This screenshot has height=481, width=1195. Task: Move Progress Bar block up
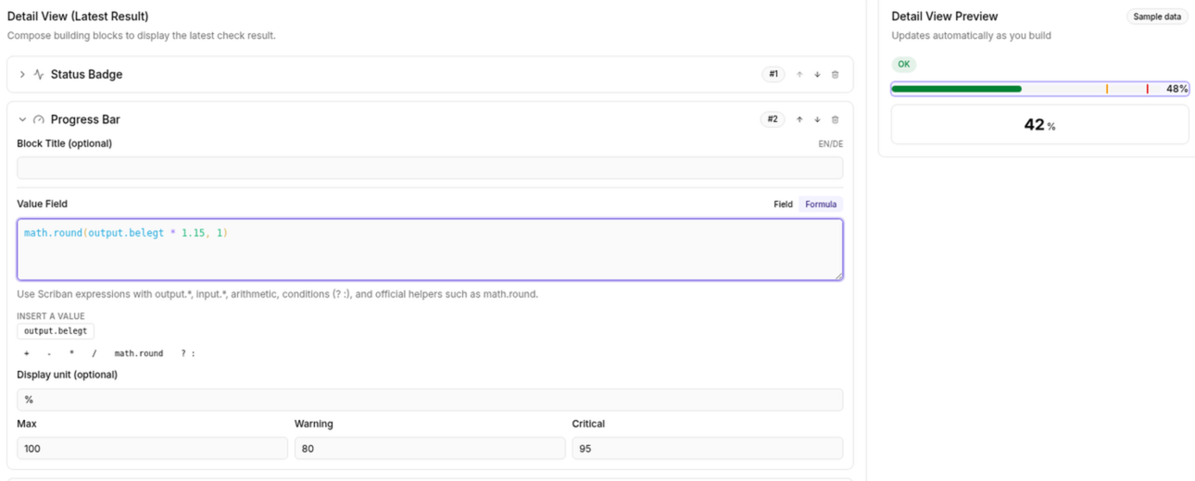[799, 119]
